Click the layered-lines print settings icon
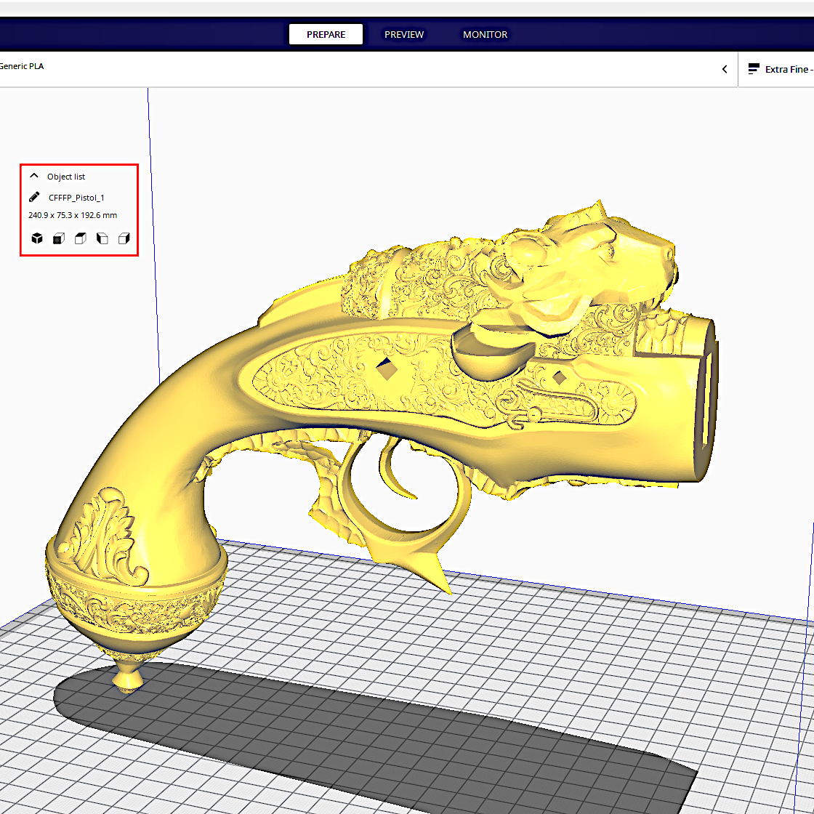Image resolution: width=814 pixels, height=814 pixels. [x=754, y=68]
